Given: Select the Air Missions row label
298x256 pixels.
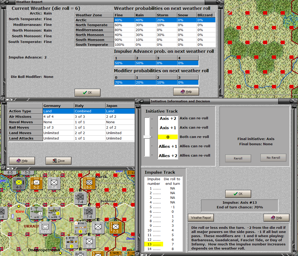Looking at the screenshot, I should tap(26, 117).
